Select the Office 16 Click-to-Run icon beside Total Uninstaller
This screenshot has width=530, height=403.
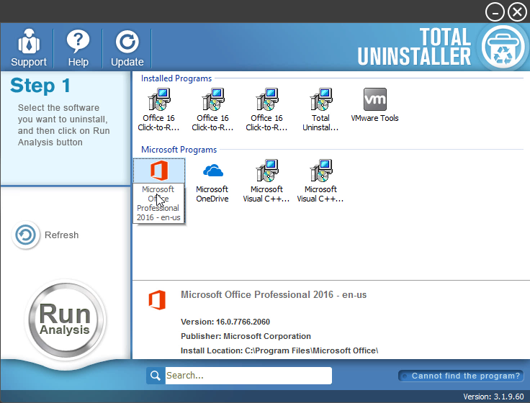(266, 109)
